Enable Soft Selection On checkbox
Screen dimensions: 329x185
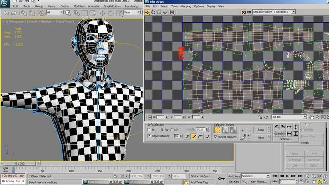pos(149,130)
